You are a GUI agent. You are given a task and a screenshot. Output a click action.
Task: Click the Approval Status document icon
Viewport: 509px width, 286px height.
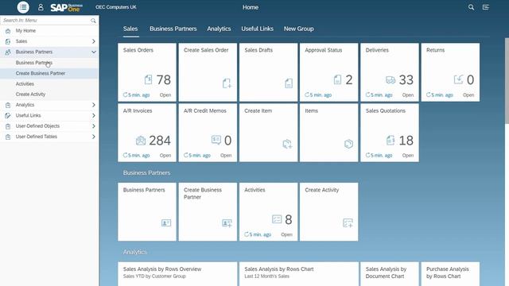click(x=337, y=79)
